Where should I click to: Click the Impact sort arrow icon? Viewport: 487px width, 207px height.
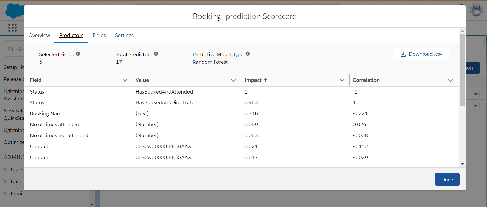pyautogui.click(x=265, y=80)
